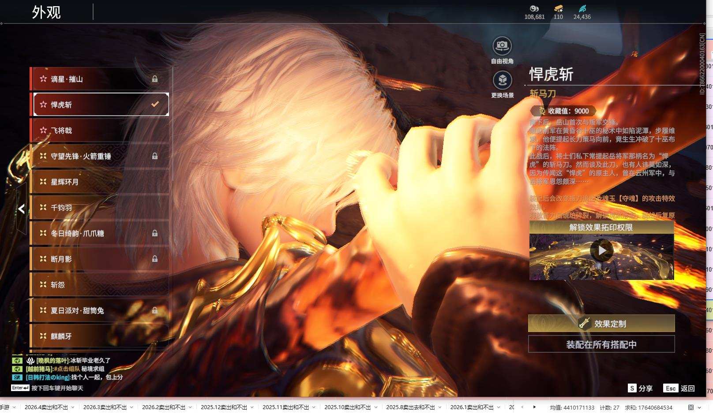The height and width of the screenshot is (414, 713).
Task: Click the 自由视角 free camera icon
Action: pyautogui.click(x=502, y=46)
